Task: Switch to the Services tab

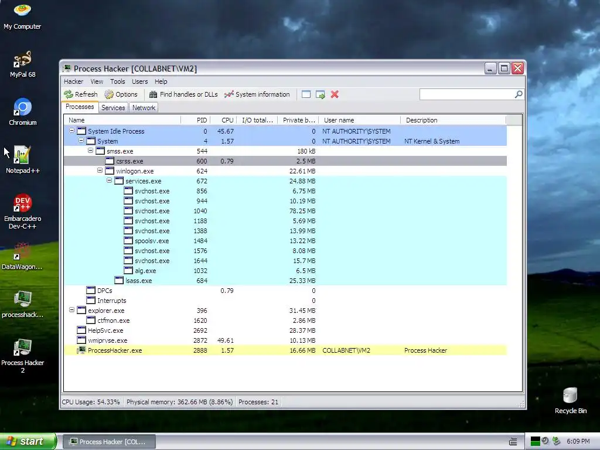Action: 113,108
